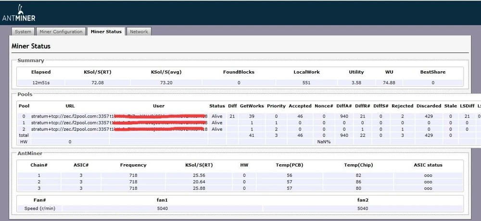This screenshot has width=481, height=221.
Task: Click fan2 speed value 5040
Action: pyautogui.click(x=363, y=208)
